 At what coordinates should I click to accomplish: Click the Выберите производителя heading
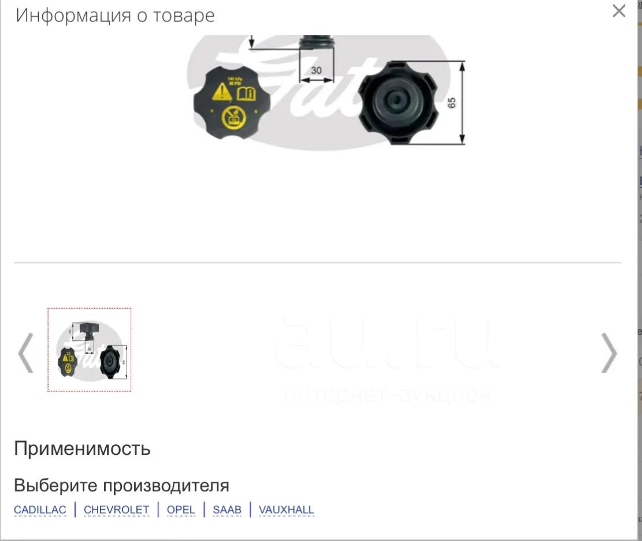pyautogui.click(x=121, y=486)
